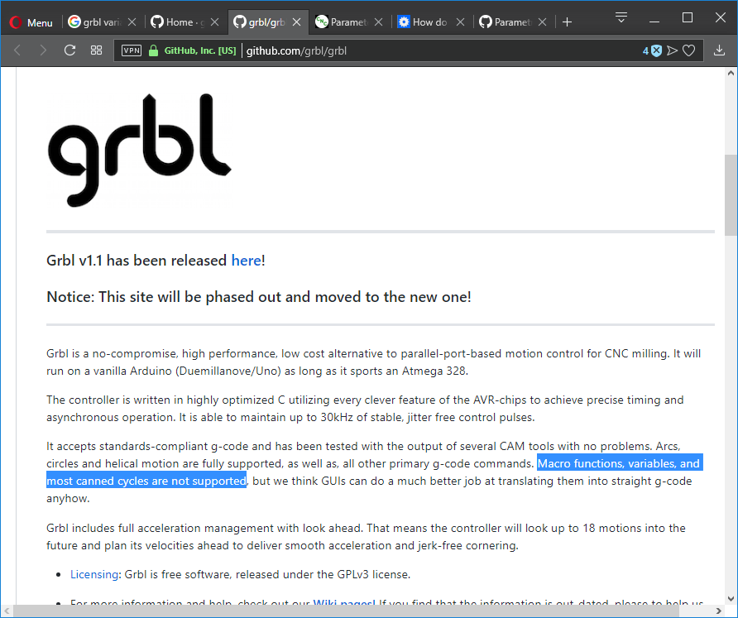
Task: Switch to the How do tab
Action: [x=424, y=22]
